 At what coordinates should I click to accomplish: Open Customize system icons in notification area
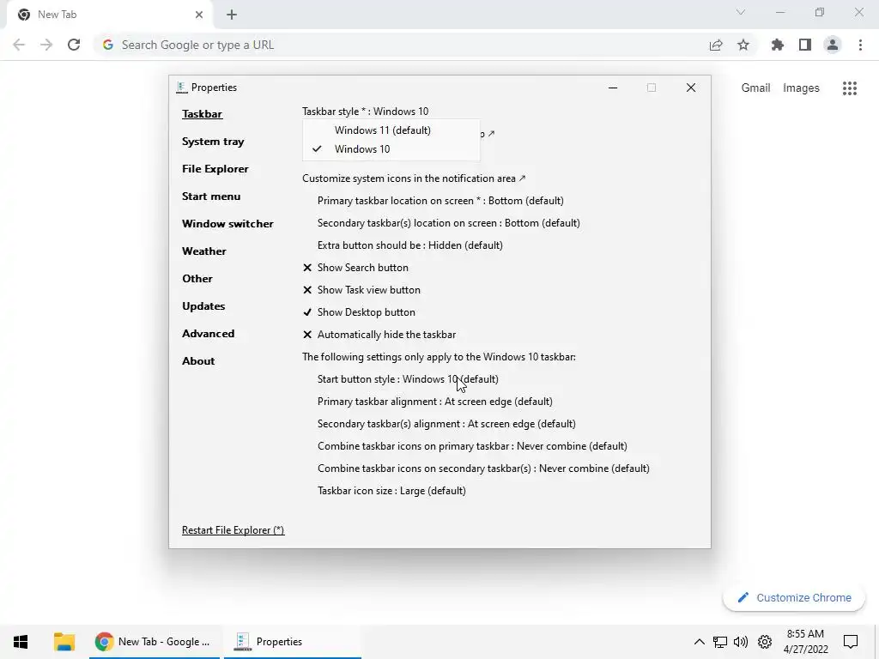tap(414, 178)
